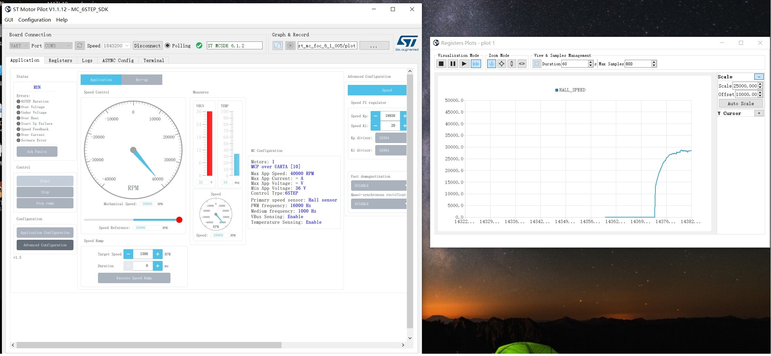771x356 pixels.
Task: Open the Configuration menu
Action: point(35,20)
